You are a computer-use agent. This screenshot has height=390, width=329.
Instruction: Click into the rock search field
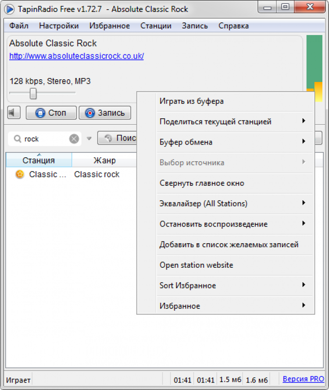point(45,139)
